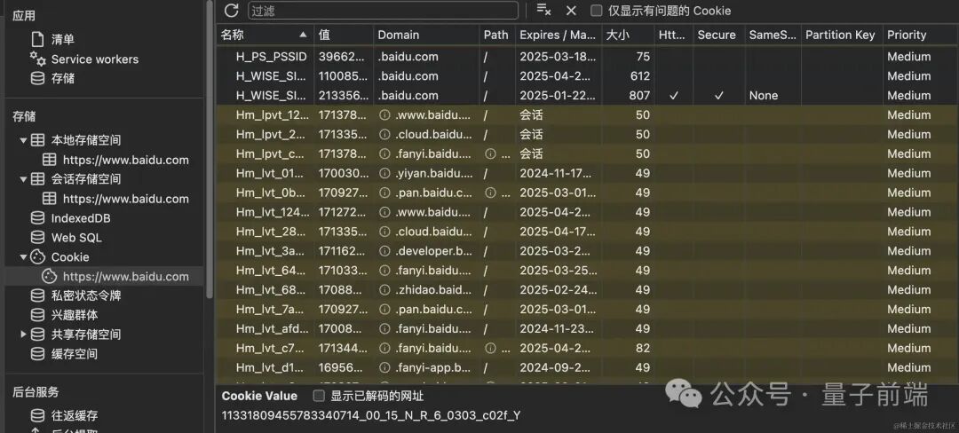Viewport: 959px width, 433px height.
Task: Click the refresh cookies icon
Action: coord(231,11)
